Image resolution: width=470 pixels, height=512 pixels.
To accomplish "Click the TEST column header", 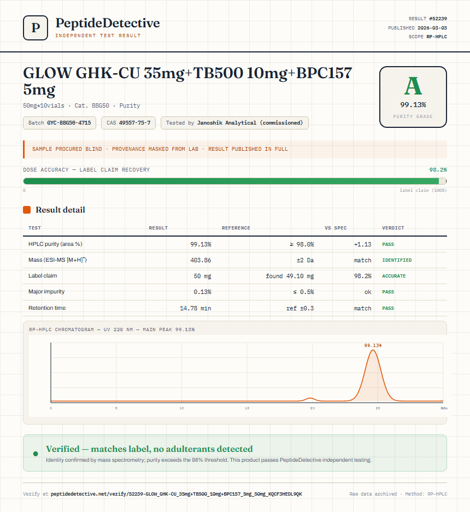I will point(34,228).
